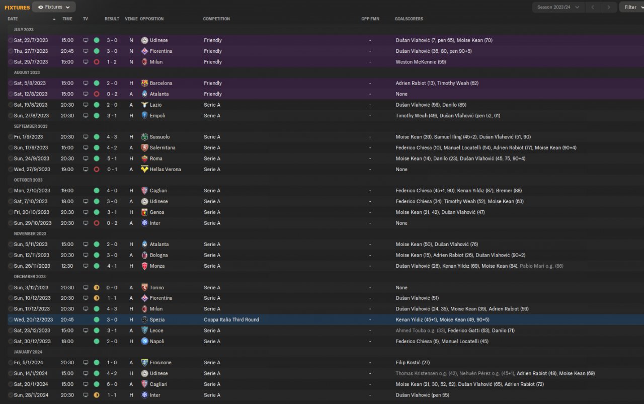The height and width of the screenshot is (404, 644).
Task: Sort by the Date column header
Action: click(x=13, y=19)
